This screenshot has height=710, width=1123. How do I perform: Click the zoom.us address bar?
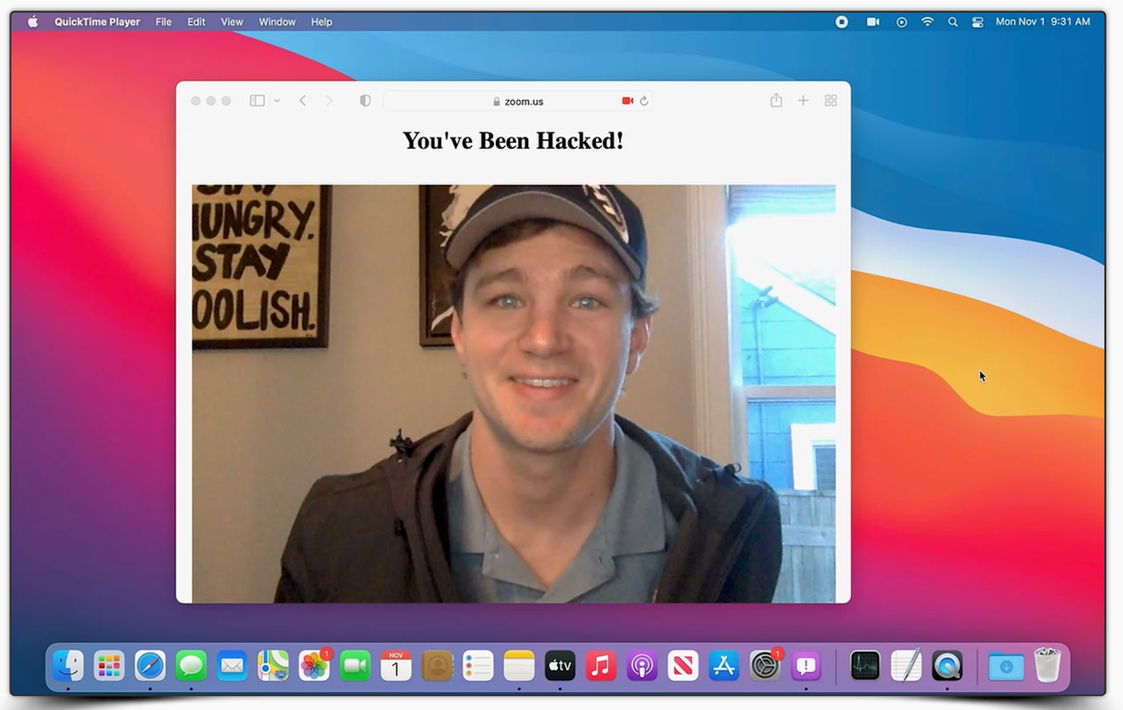pyautogui.click(x=518, y=101)
